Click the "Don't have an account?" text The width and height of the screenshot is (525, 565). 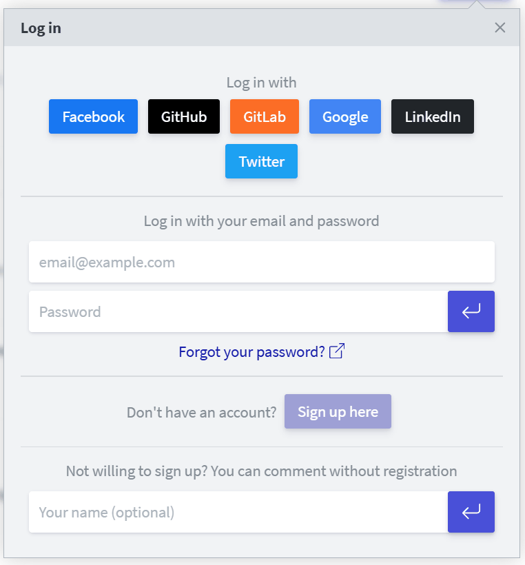[x=201, y=413]
